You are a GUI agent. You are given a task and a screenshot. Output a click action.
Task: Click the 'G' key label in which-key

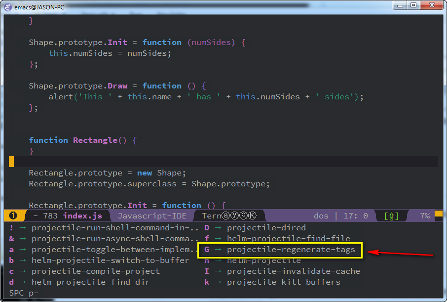click(207, 250)
